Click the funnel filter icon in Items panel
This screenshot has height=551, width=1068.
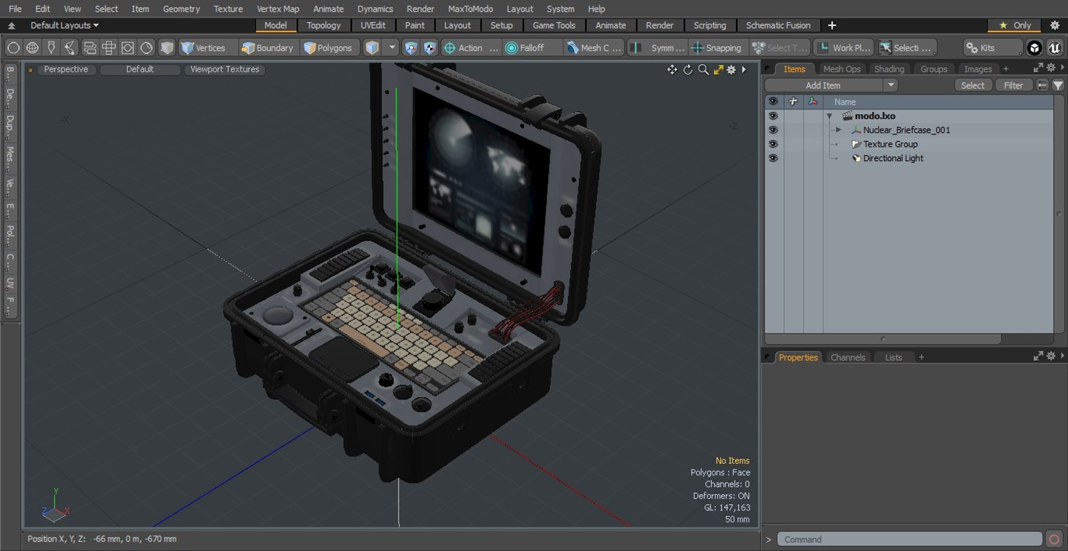(x=1058, y=85)
